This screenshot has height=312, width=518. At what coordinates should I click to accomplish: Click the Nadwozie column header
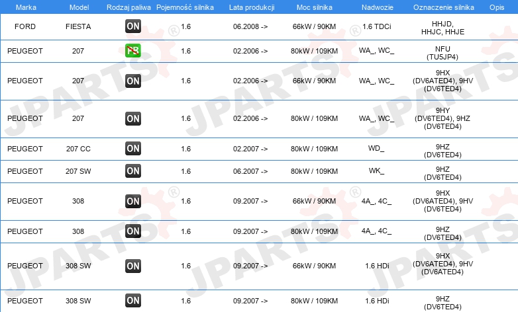(x=378, y=7)
